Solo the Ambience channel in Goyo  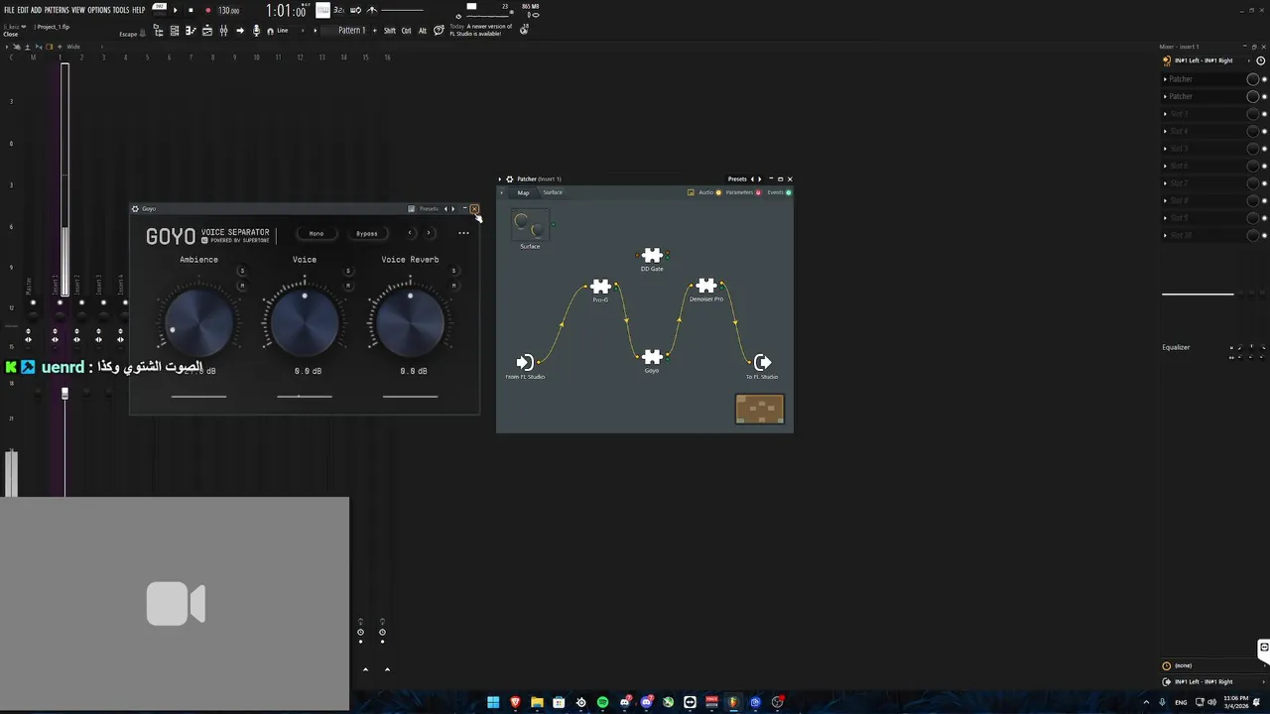click(x=241, y=271)
